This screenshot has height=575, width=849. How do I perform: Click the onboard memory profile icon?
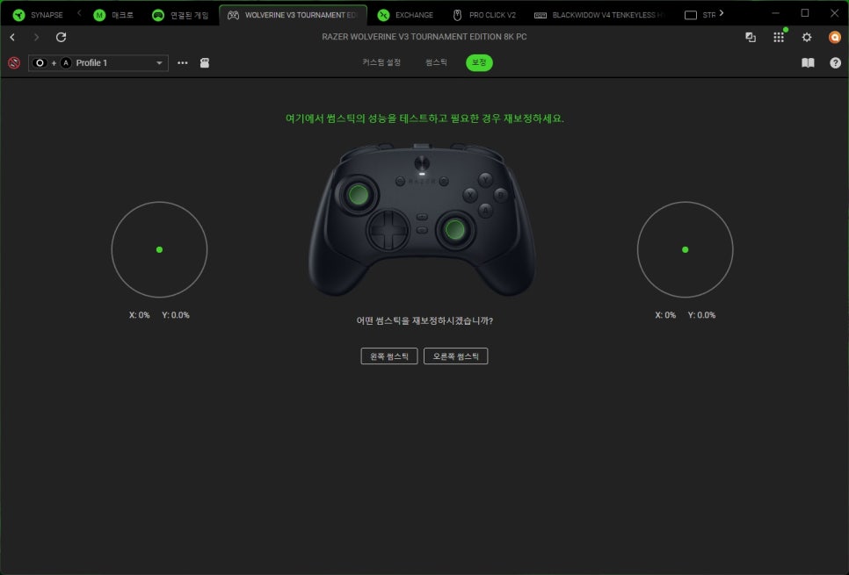(x=205, y=62)
